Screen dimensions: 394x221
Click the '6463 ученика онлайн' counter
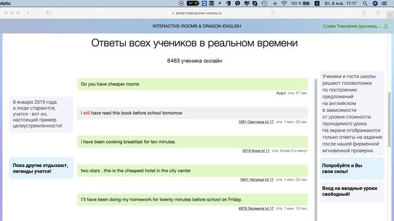pyautogui.click(x=195, y=61)
